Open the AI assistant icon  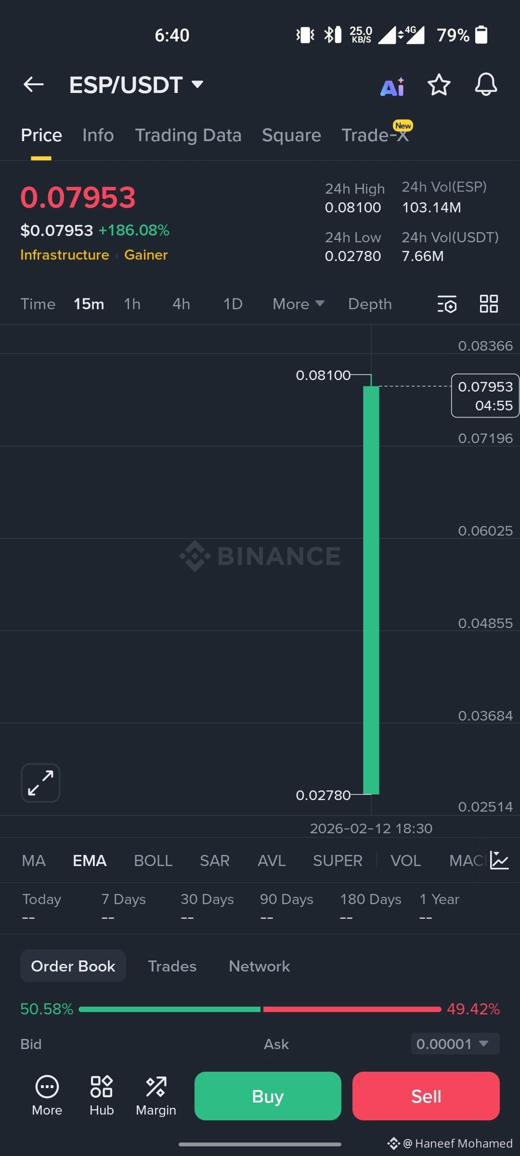point(393,87)
